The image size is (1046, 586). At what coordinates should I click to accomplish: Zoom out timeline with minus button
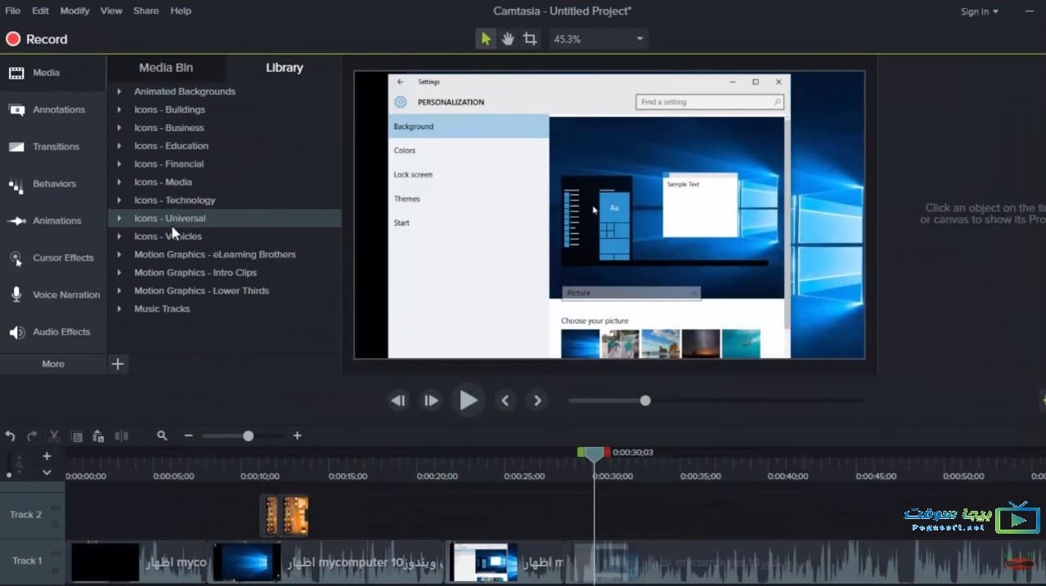click(x=188, y=436)
